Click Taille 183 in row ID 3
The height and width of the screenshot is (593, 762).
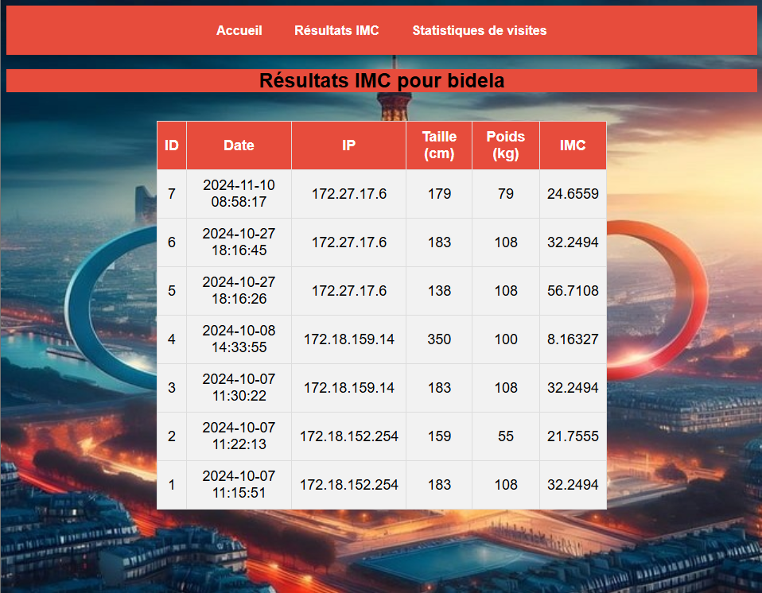[x=439, y=388]
